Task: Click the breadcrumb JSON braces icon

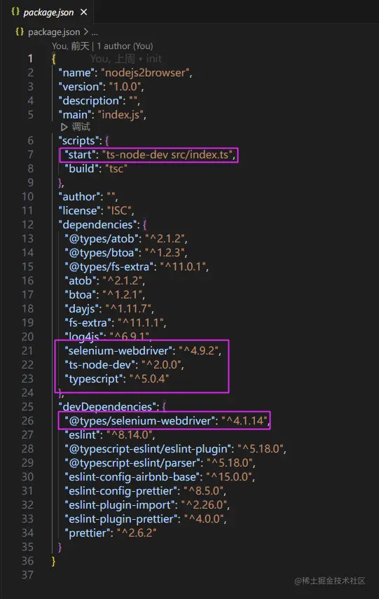Action: pyautogui.click(x=20, y=32)
